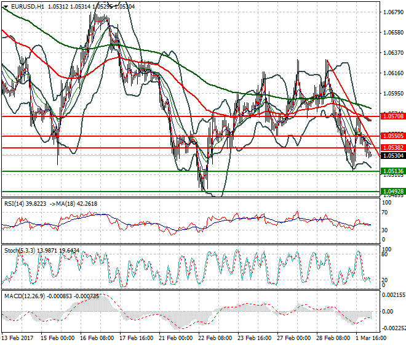
Task: Click the RSI scale value 70
Action: pyautogui.click(x=385, y=213)
